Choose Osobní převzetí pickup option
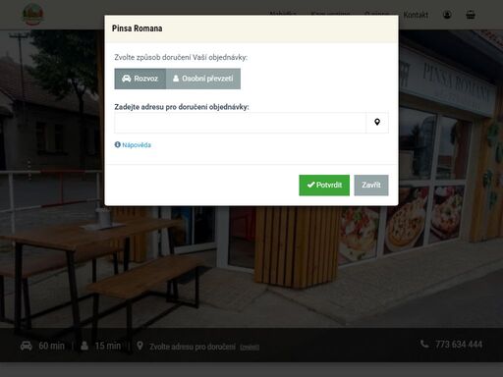This screenshot has height=377, width=503. [203, 79]
